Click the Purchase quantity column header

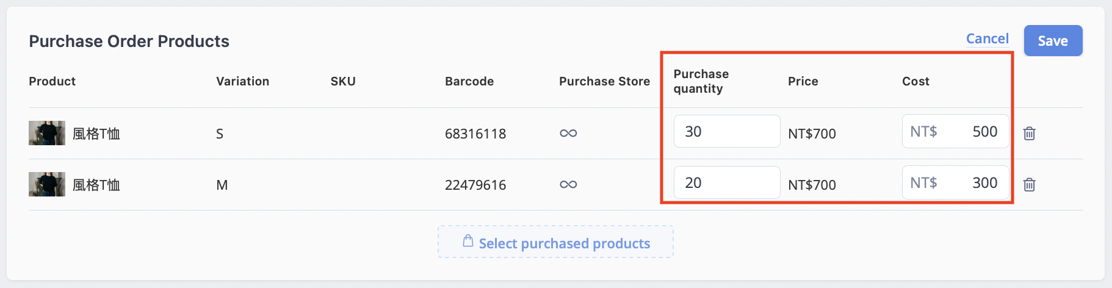coord(701,81)
